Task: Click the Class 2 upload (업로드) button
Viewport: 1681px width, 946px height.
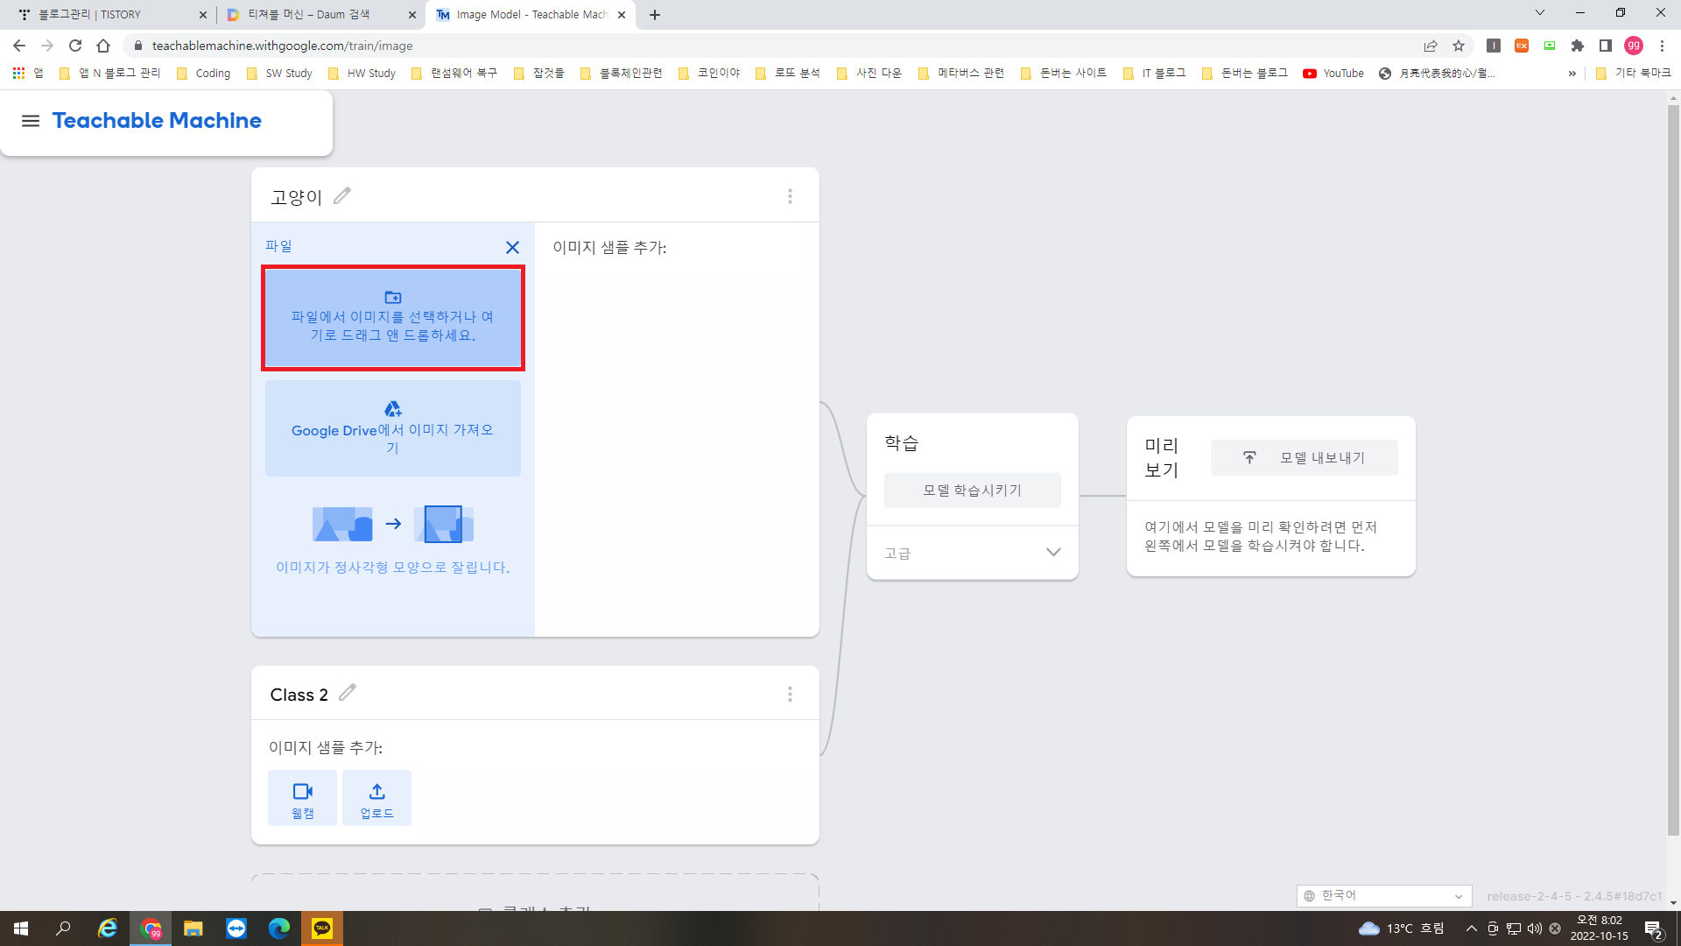Action: pos(376,798)
